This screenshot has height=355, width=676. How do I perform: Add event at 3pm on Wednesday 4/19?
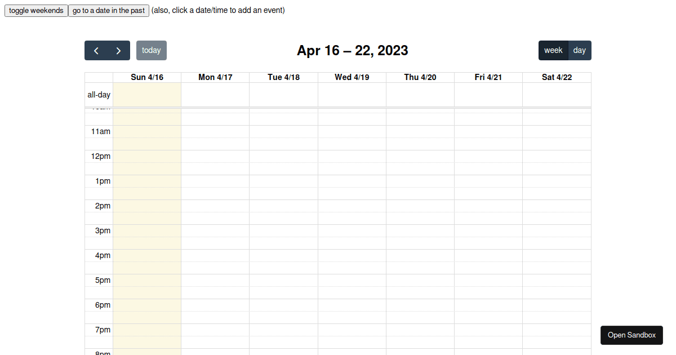coord(352,231)
